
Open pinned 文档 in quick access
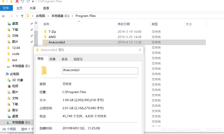(15, 36)
